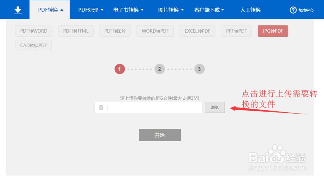The image size is (324, 179).
Task: Click the 开始 start button
Action: tap(160, 135)
